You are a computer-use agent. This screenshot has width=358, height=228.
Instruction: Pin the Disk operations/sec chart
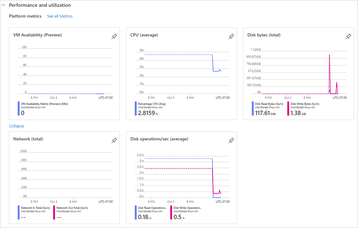tap(231, 141)
